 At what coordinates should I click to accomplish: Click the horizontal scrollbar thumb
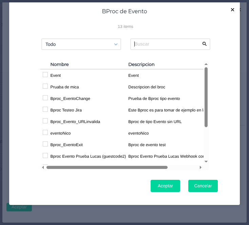[107, 168]
